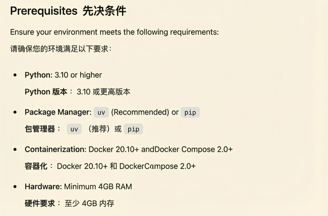The width and height of the screenshot is (328, 216).
Task: Click the uv code chip before (Recommended)
Action: 101,112
